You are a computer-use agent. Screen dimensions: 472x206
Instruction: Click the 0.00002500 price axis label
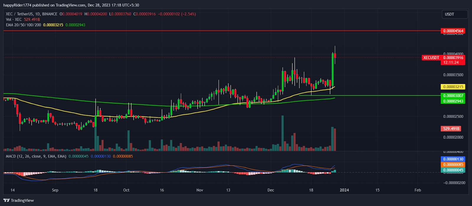pyautogui.click(x=453, y=116)
